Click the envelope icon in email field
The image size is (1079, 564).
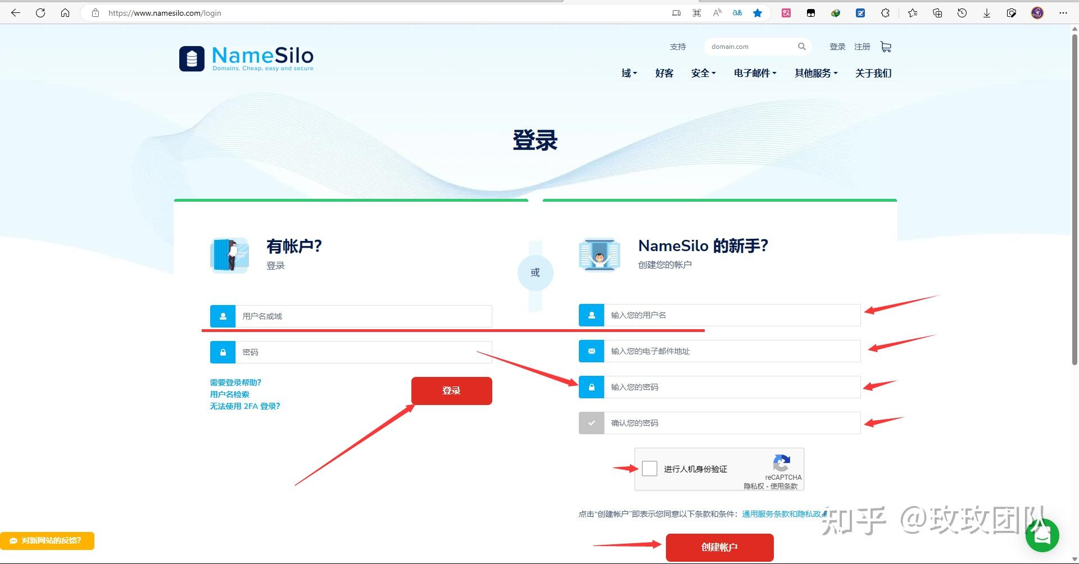click(x=591, y=351)
